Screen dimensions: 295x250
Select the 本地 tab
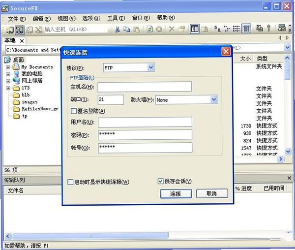tap(10, 40)
